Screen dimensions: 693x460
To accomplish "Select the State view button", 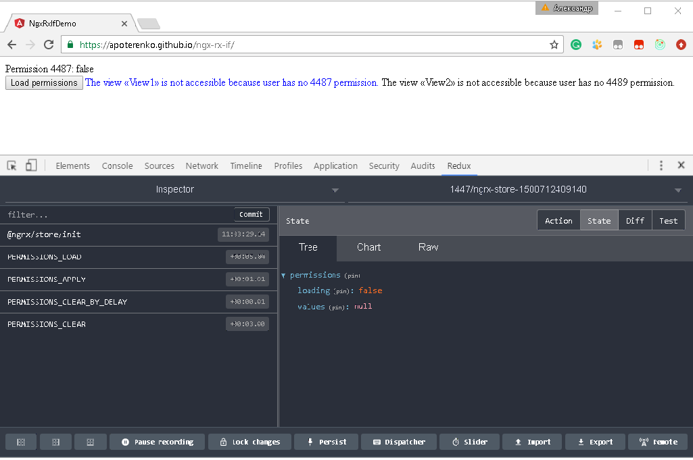I will click(599, 221).
